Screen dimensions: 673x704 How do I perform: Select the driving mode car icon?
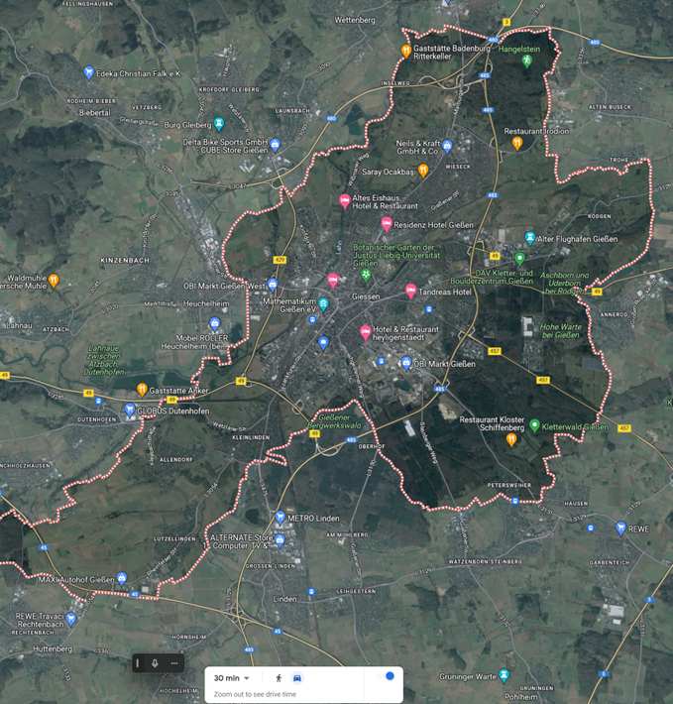(x=297, y=678)
